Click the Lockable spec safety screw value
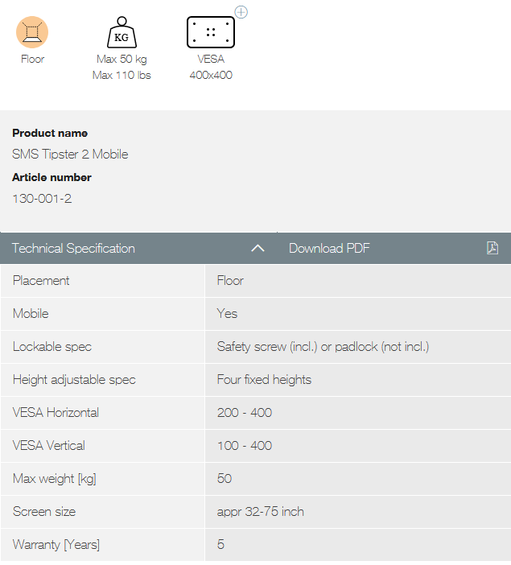511x565 pixels. pyautogui.click(x=323, y=346)
